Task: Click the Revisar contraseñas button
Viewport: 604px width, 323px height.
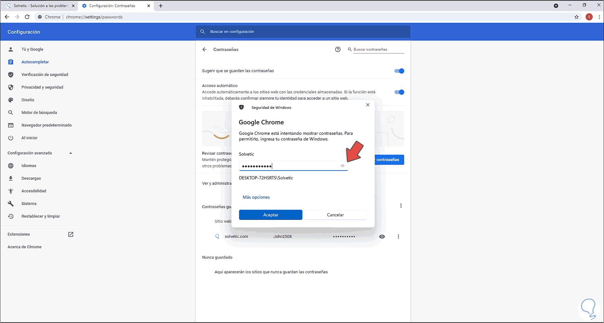Action: 389,160
